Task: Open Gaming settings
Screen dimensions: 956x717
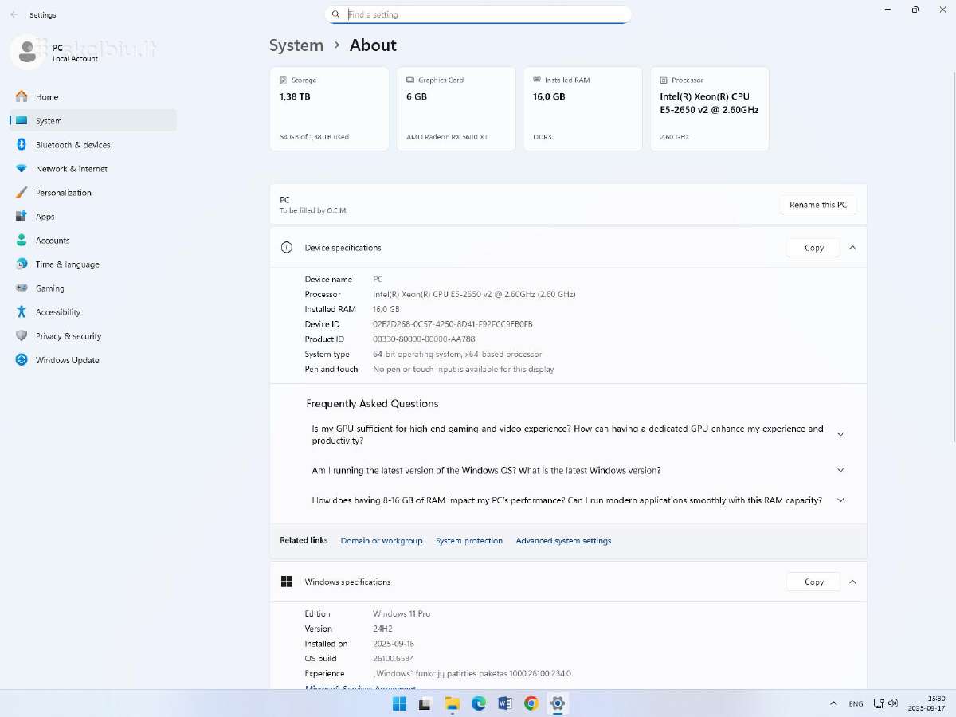Action: 92,288
